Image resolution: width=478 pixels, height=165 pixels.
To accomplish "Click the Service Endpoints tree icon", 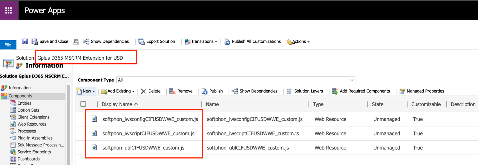I will coord(13,152).
